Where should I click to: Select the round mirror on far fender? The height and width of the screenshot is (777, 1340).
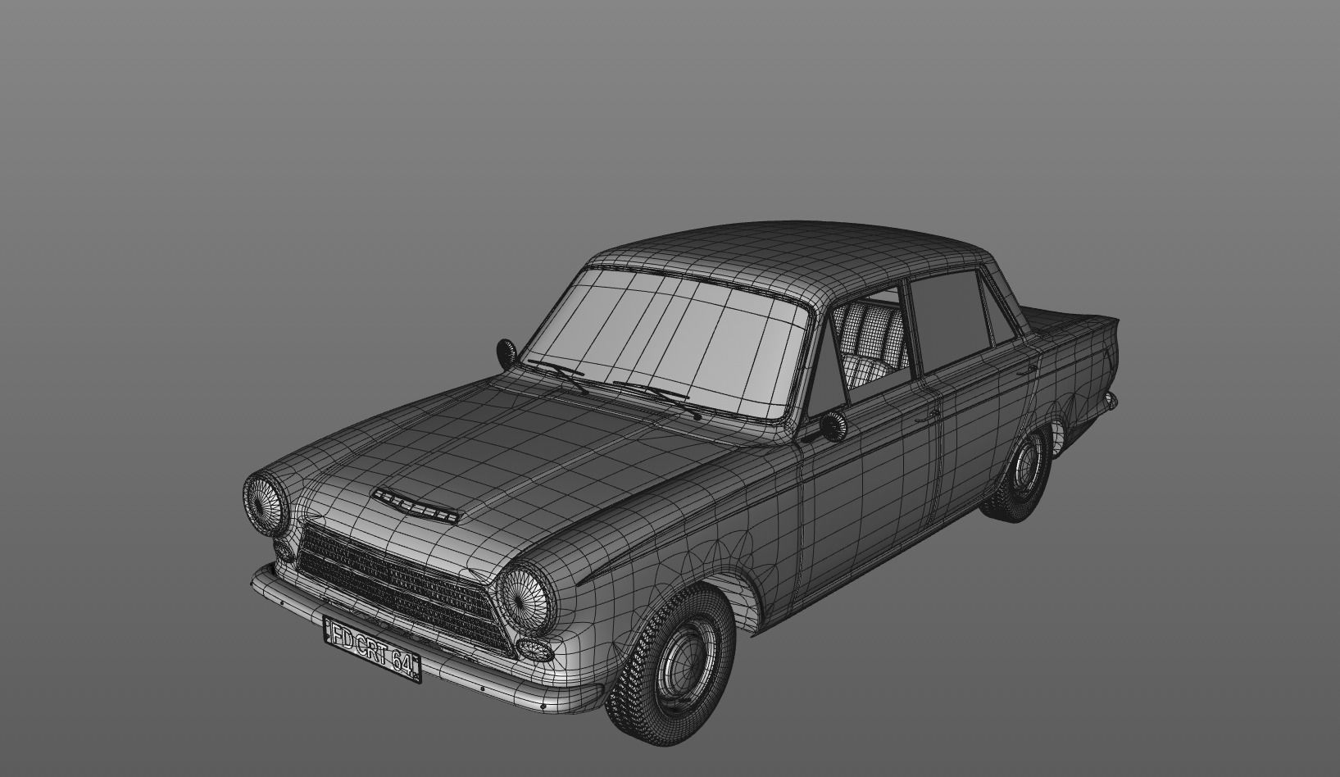[506, 353]
